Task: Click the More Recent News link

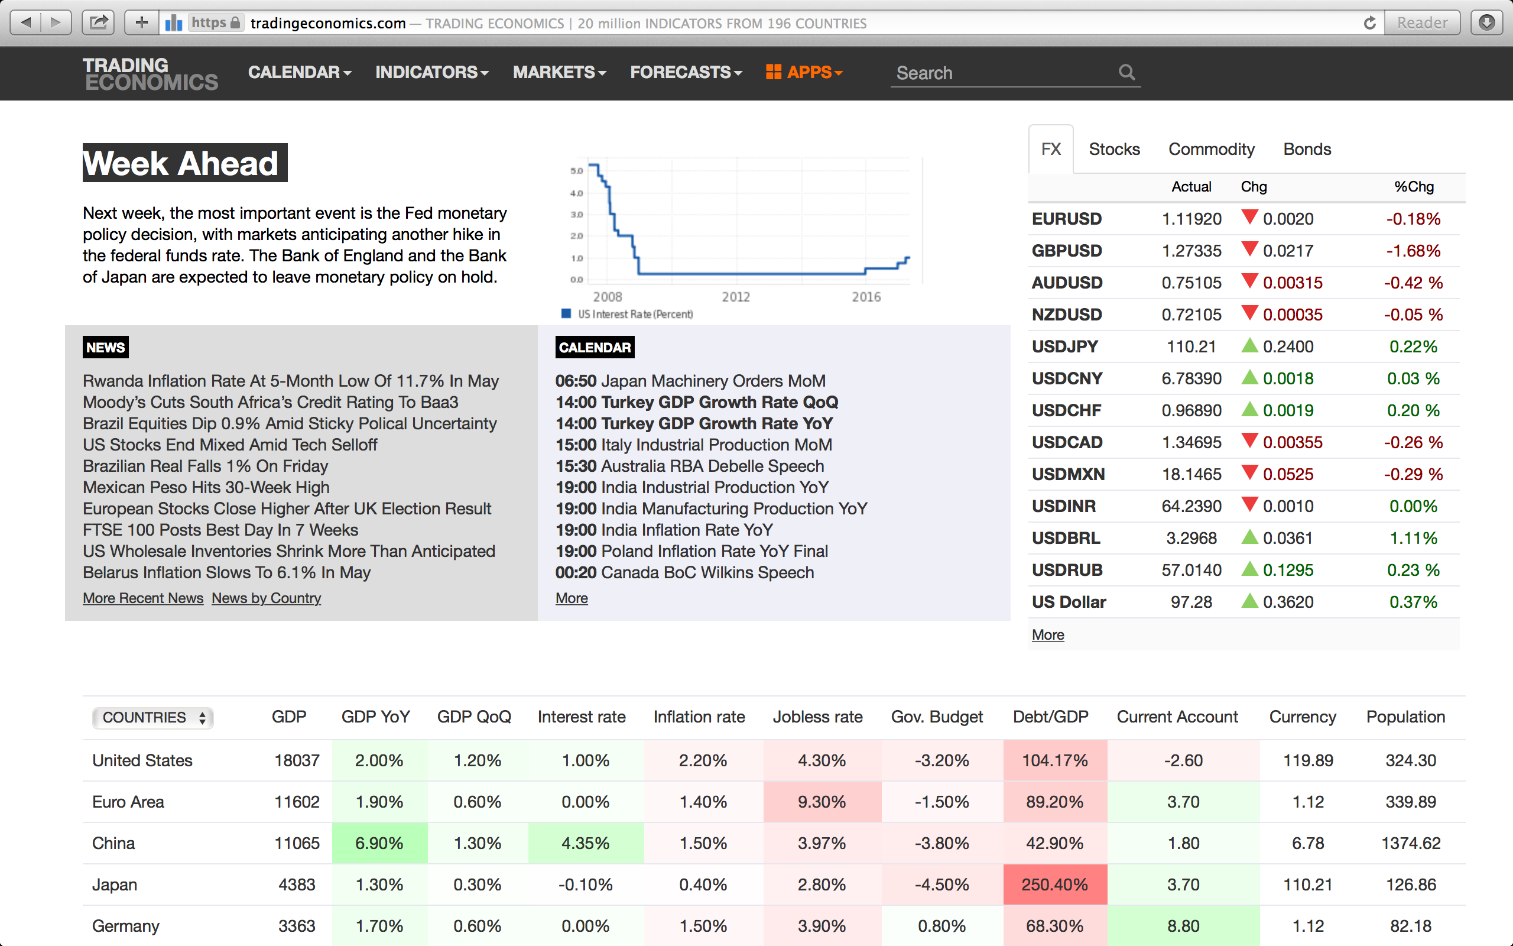Action: point(143,598)
